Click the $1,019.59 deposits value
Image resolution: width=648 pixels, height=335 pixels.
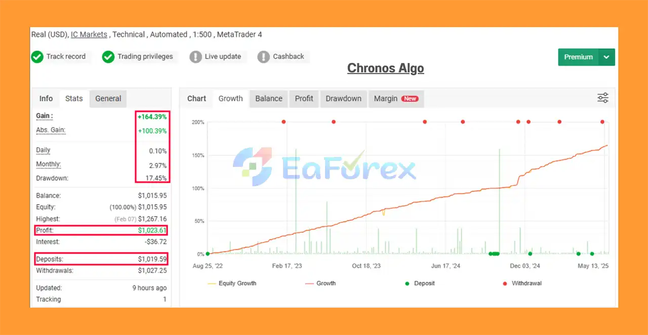152,260
